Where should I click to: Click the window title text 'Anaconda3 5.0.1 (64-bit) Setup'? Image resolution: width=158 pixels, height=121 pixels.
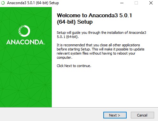(x=33, y=3)
